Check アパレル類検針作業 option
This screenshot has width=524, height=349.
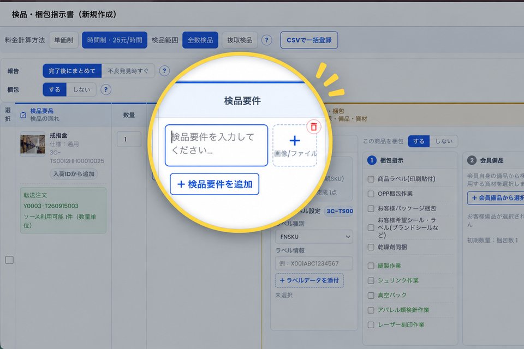coord(371,310)
